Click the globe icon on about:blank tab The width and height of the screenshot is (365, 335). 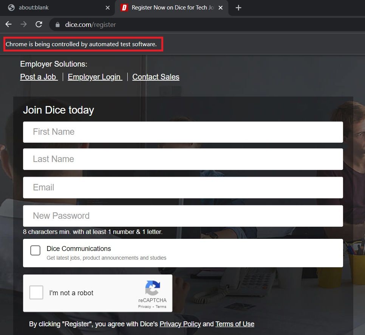(x=11, y=8)
